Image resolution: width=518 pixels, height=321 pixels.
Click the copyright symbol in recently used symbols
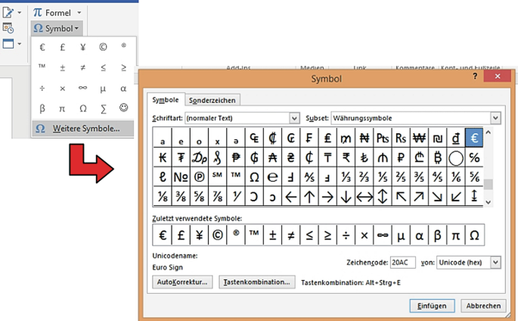click(217, 235)
